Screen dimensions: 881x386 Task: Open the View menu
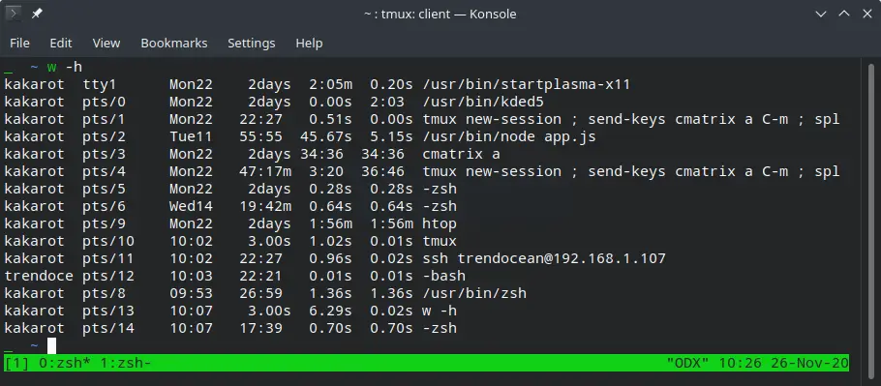click(106, 44)
